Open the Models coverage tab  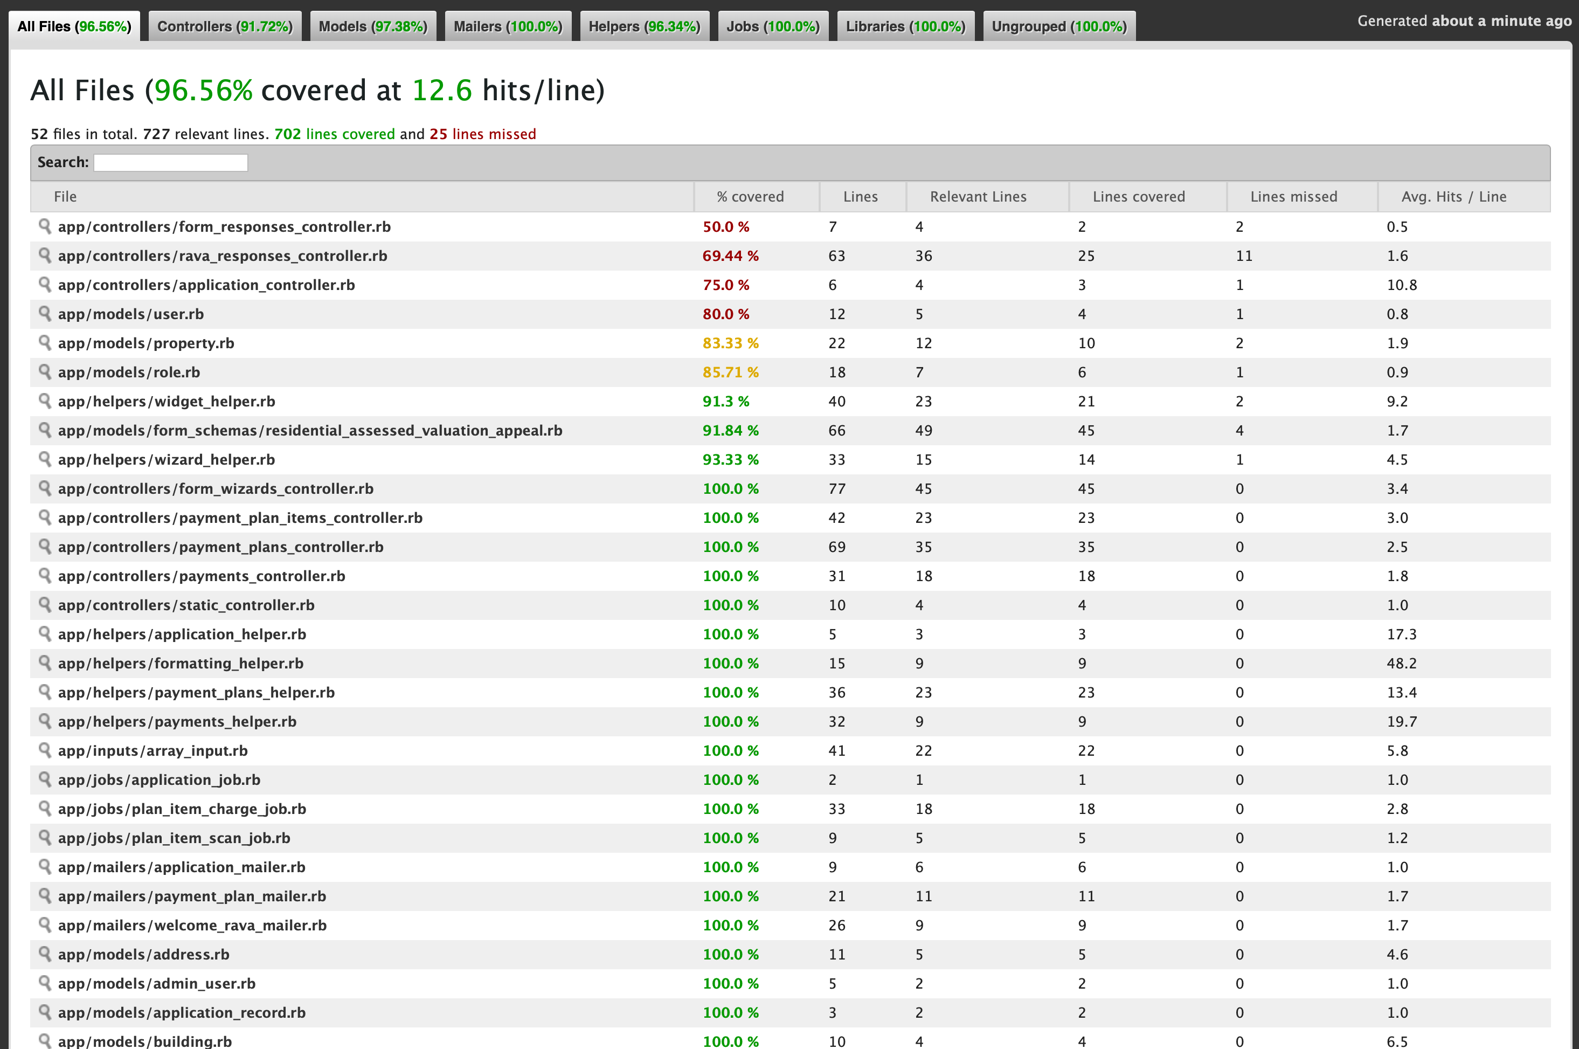point(372,27)
